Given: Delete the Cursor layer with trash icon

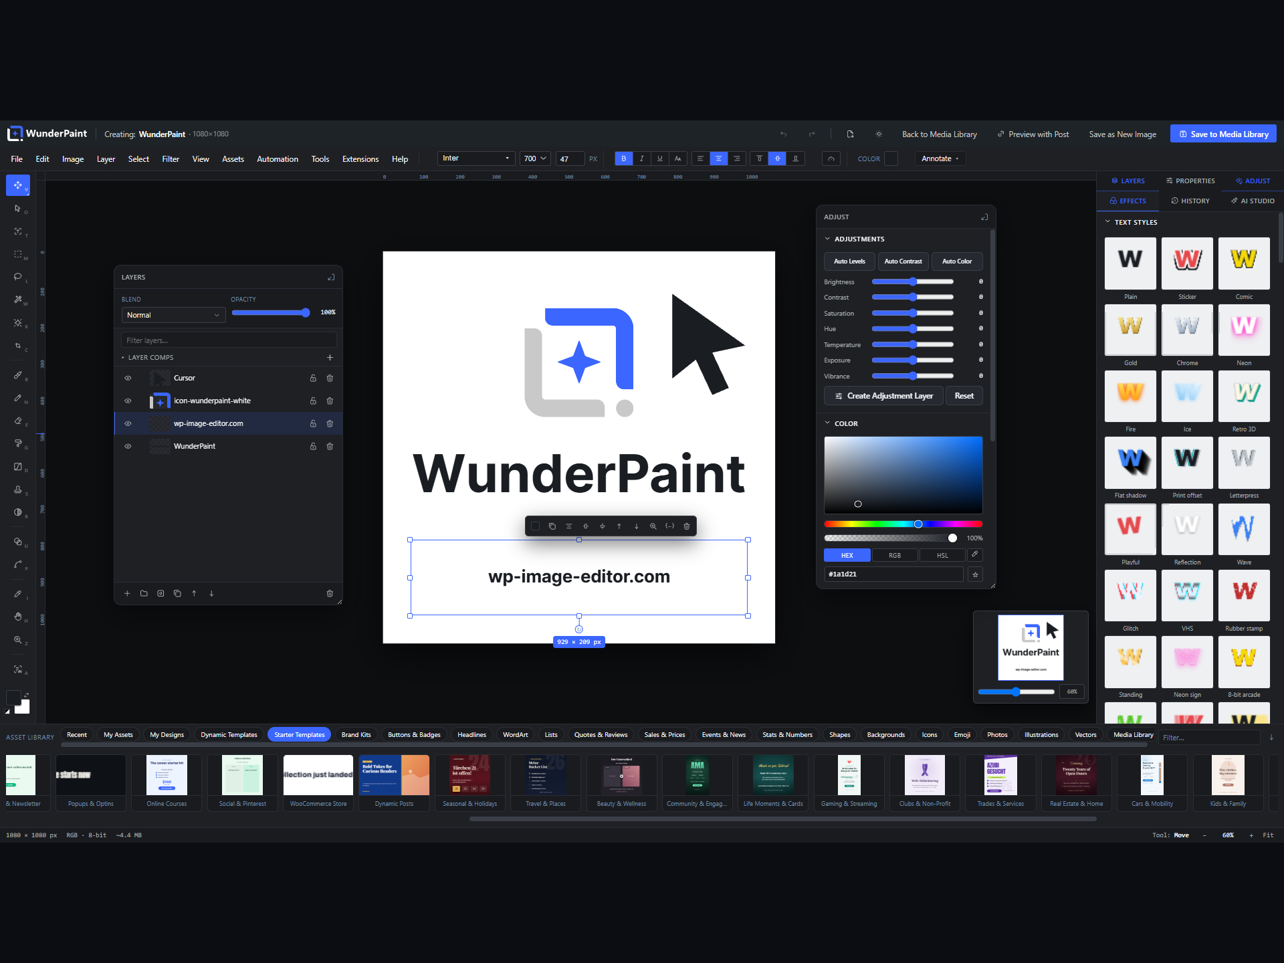Looking at the screenshot, I should (x=330, y=378).
